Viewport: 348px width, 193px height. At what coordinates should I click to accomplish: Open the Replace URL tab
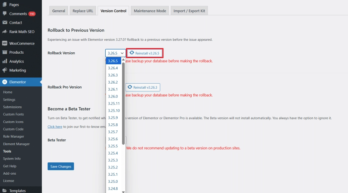pyautogui.click(x=83, y=11)
